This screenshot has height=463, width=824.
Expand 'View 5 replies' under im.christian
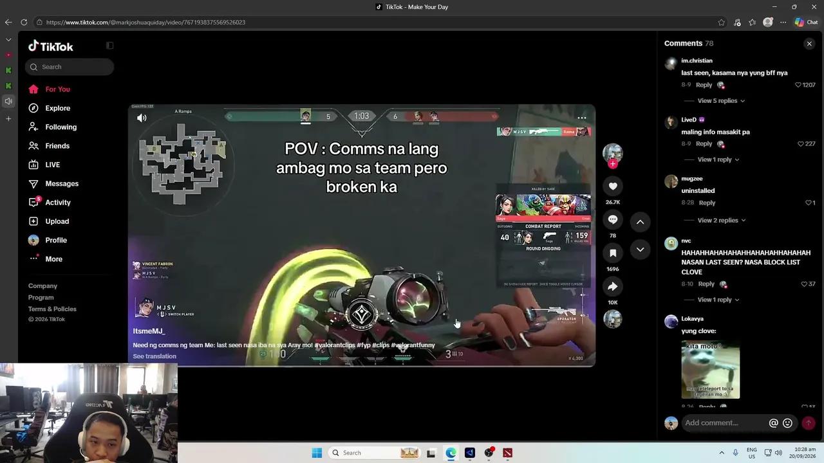[x=721, y=101]
